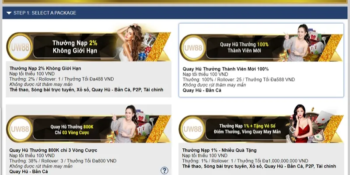This screenshot has width=350, height=175.
Task: Click the UW88 logo on the 2% bonus banner
Action: (20, 47)
